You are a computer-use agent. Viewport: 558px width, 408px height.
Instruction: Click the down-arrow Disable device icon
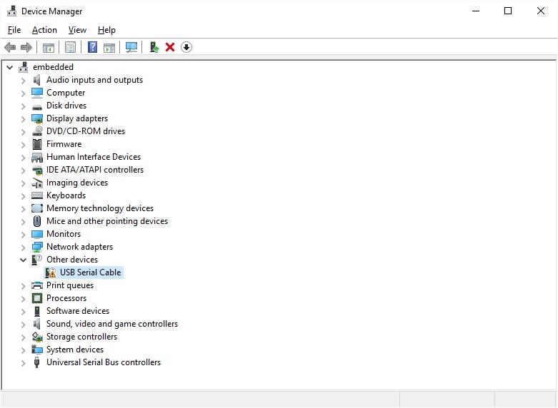coord(186,47)
